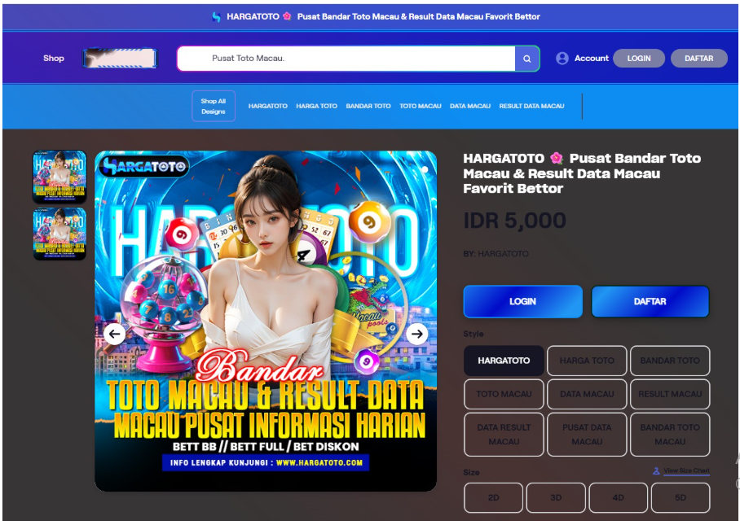Image resolution: width=740 pixels, height=525 pixels.
Task: Select the RESULT MACAU style option
Action: coord(670,394)
